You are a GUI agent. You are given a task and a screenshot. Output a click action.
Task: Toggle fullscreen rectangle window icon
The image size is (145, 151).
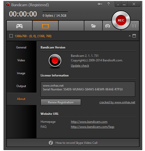point(134,36)
